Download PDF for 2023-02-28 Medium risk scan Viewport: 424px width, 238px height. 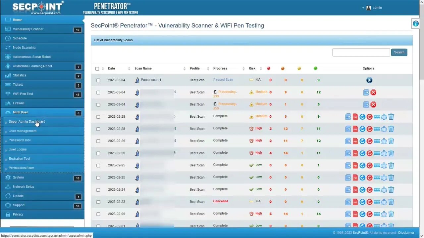pyautogui.click(x=355, y=117)
